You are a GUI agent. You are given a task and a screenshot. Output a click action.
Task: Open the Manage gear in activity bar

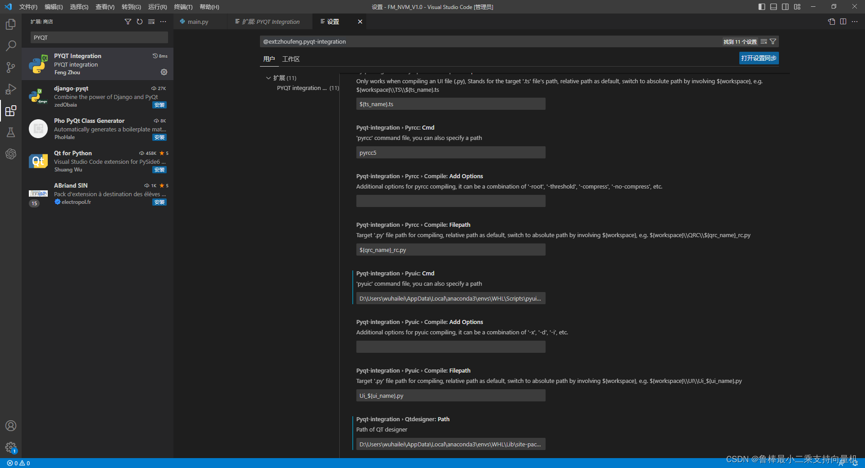tap(11, 447)
